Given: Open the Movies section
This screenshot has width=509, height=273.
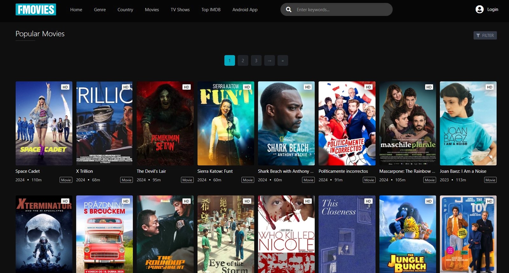Looking at the screenshot, I should pos(152,10).
